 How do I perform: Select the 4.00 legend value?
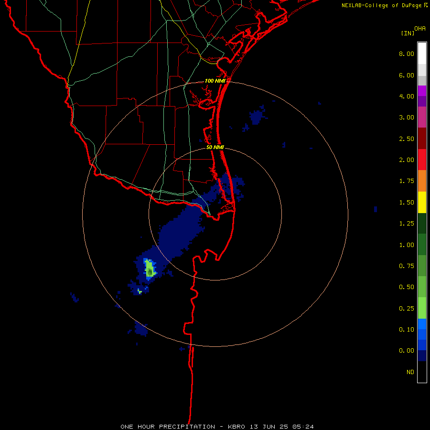(x=407, y=96)
